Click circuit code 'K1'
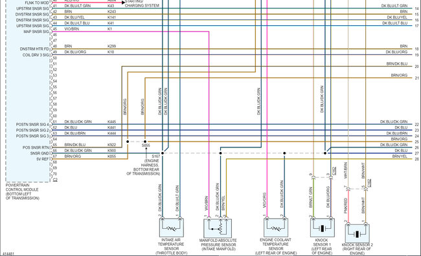Image resolution: width=421 pixels, height=256 pixels. click(109, 29)
